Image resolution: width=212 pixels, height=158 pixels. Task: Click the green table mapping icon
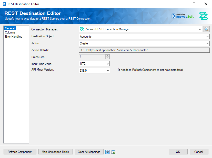113,152
